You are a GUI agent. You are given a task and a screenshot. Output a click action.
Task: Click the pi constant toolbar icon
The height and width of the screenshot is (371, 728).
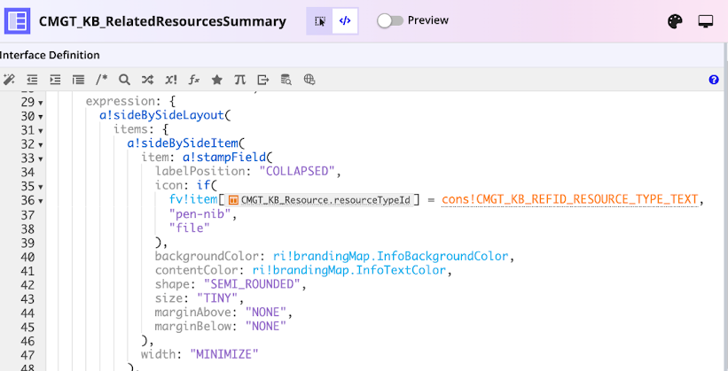(x=239, y=80)
